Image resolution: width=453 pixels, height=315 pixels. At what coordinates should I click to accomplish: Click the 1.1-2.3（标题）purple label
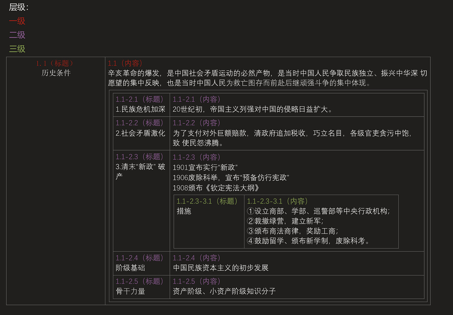[x=139, y=157]
